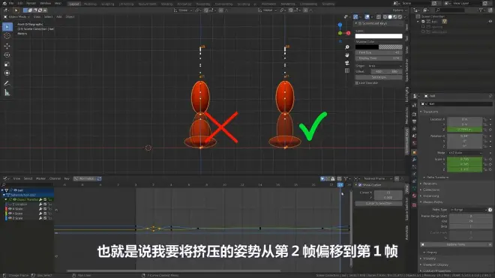This screenshot has height=278, width=495.
Task: Switch to the Modeling workspace tab
Action: (x=90, y=4)
